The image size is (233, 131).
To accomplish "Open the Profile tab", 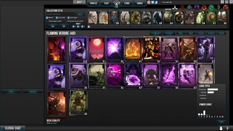I will (x=93, y=3).
